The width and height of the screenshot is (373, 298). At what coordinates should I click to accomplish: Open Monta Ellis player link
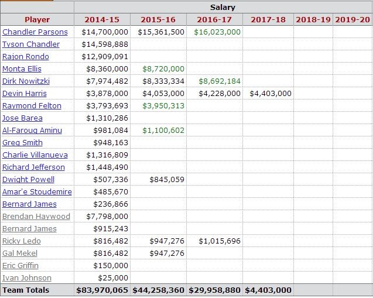click(x=22, y=68)
